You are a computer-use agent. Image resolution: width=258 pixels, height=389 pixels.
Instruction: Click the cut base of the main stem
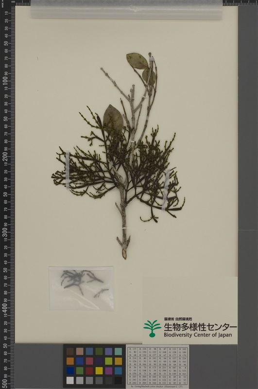click(124, 254)
